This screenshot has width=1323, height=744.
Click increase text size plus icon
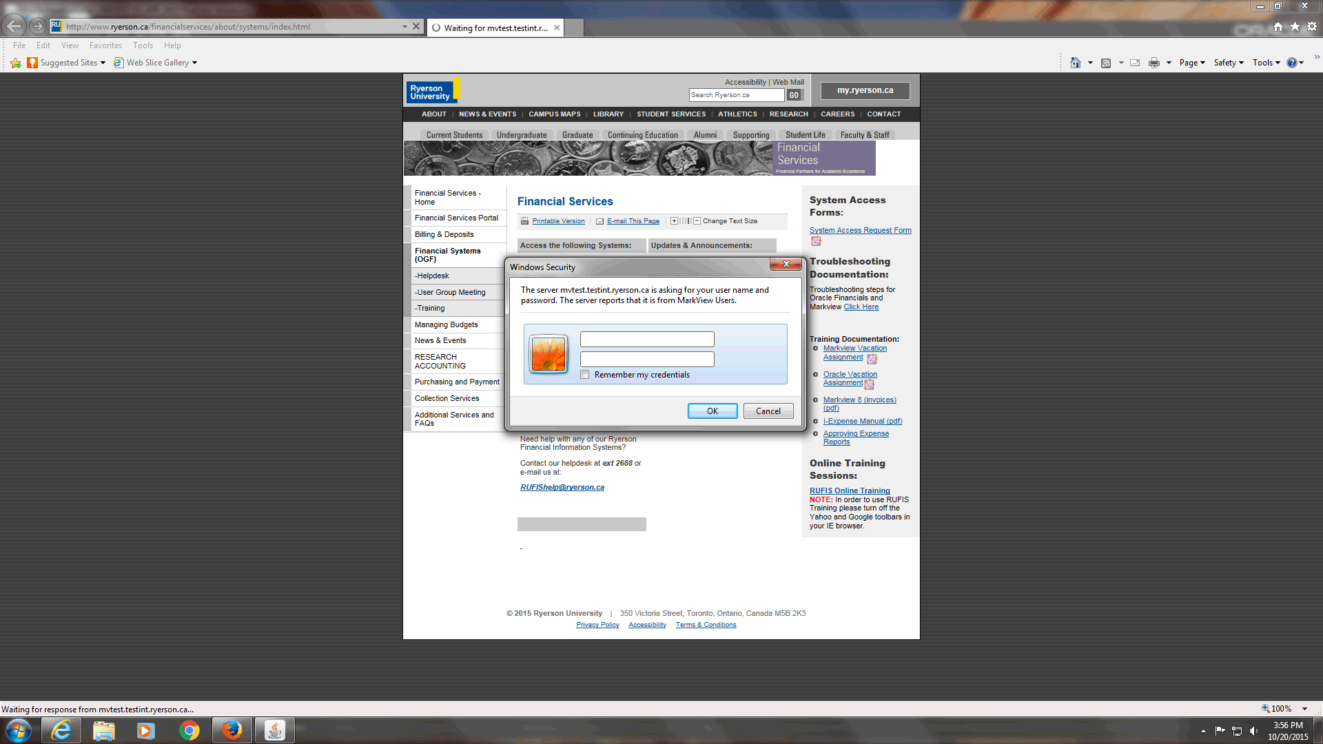[674, 221]
